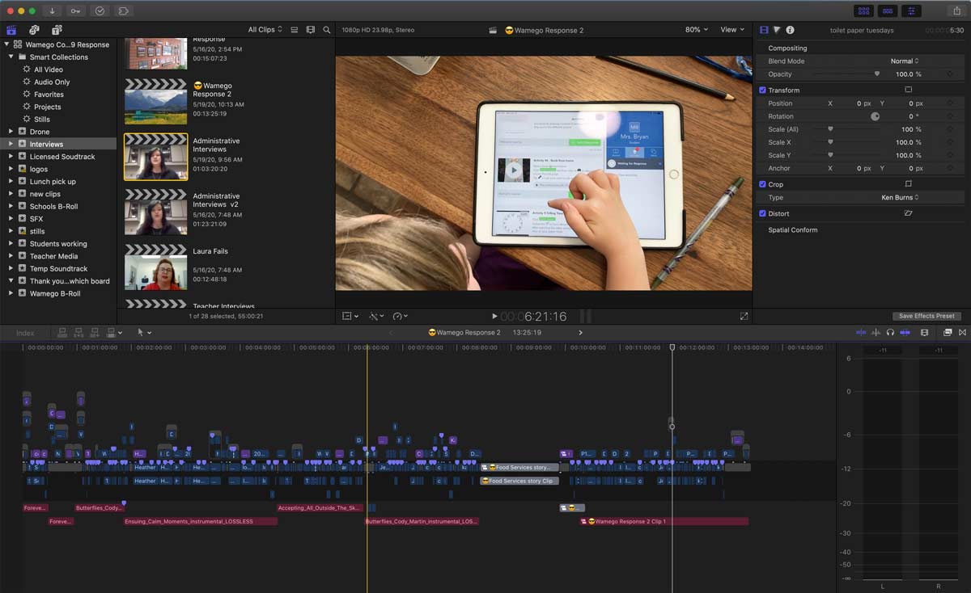Screen dimensions: 971x593
Task: Go forward in timeline history arrow
Action: point(580,333)
